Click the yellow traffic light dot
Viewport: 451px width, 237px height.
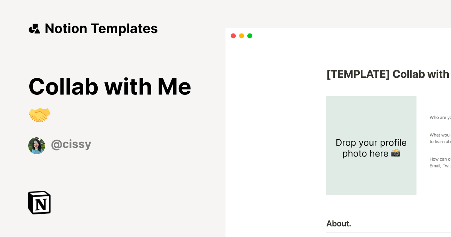pos(242,36)
